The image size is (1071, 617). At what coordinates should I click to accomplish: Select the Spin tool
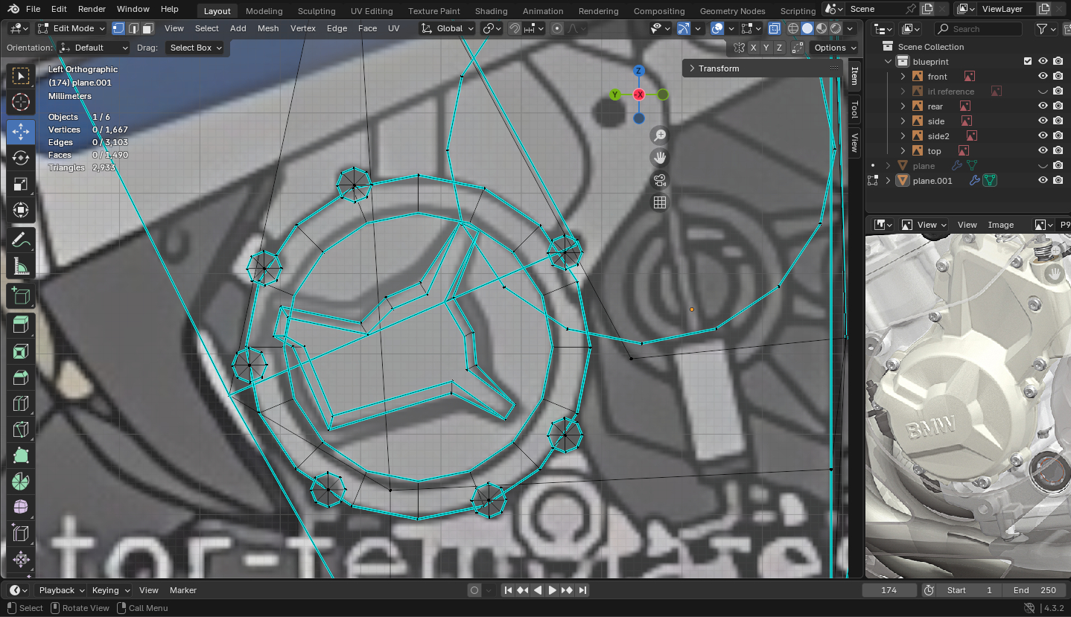[x=21, y=482]
